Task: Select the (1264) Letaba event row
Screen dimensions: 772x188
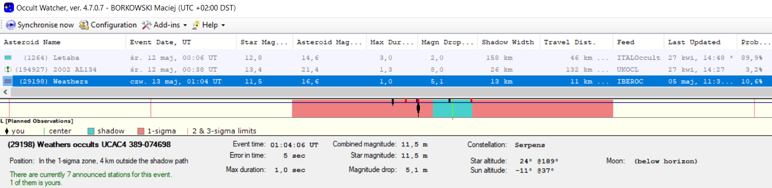Action: coord(386,58)
